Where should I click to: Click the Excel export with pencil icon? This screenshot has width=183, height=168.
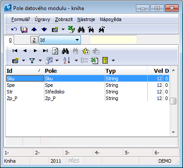tap(71, 29)
